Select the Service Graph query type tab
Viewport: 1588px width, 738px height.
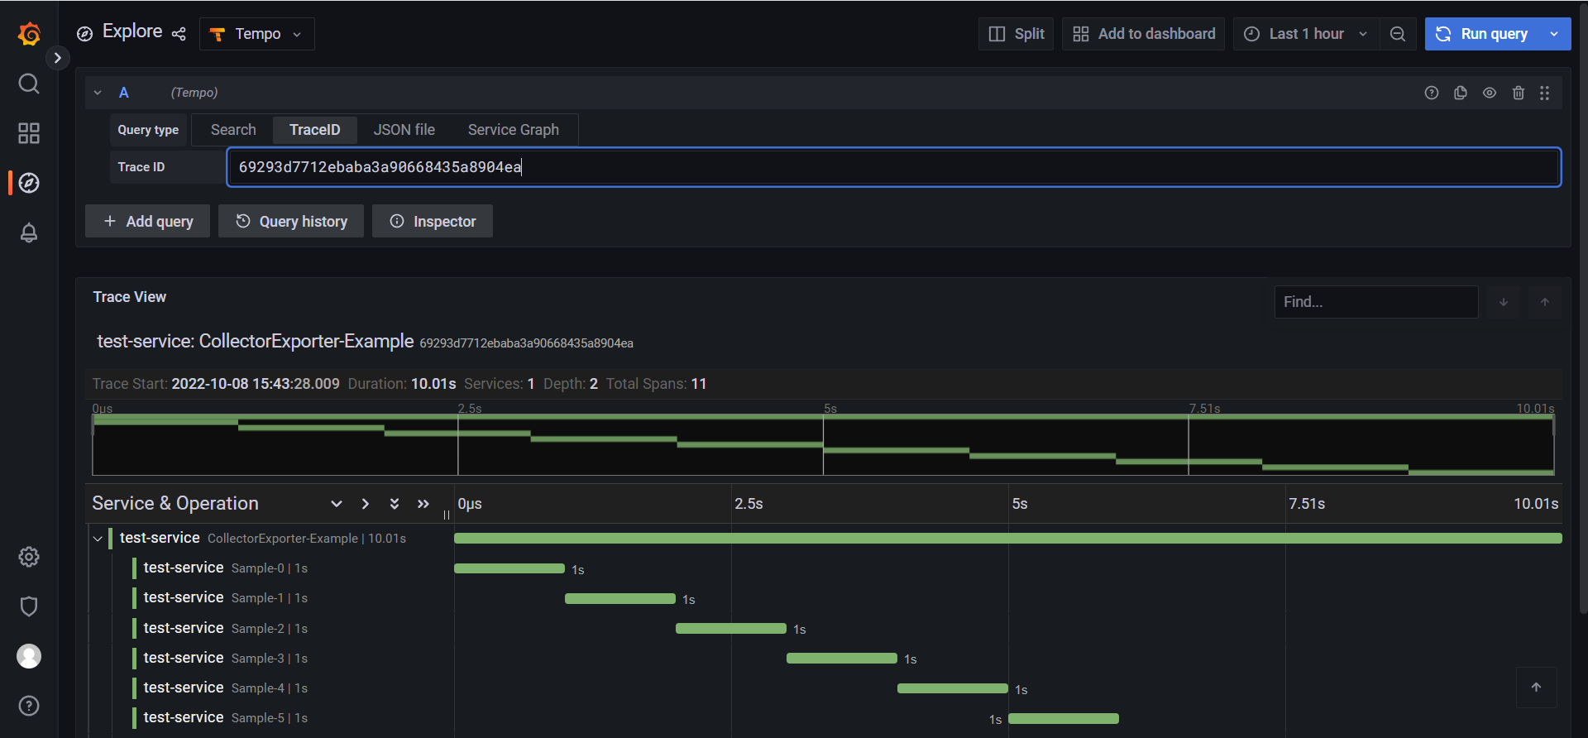click(x=514, y=130)
